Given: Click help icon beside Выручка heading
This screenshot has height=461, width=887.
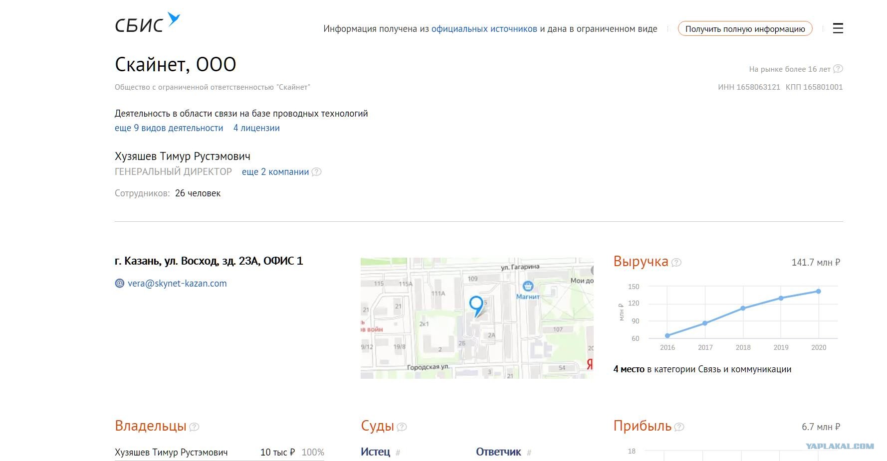Looking at the screenshot, I should [676, 263].
